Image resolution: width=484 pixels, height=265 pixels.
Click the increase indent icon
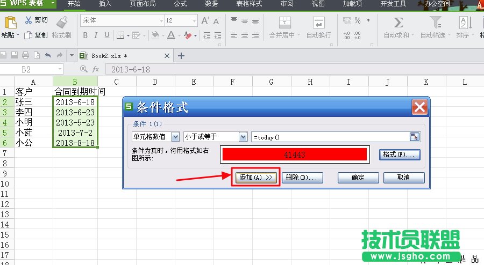[x=218, y=35]
